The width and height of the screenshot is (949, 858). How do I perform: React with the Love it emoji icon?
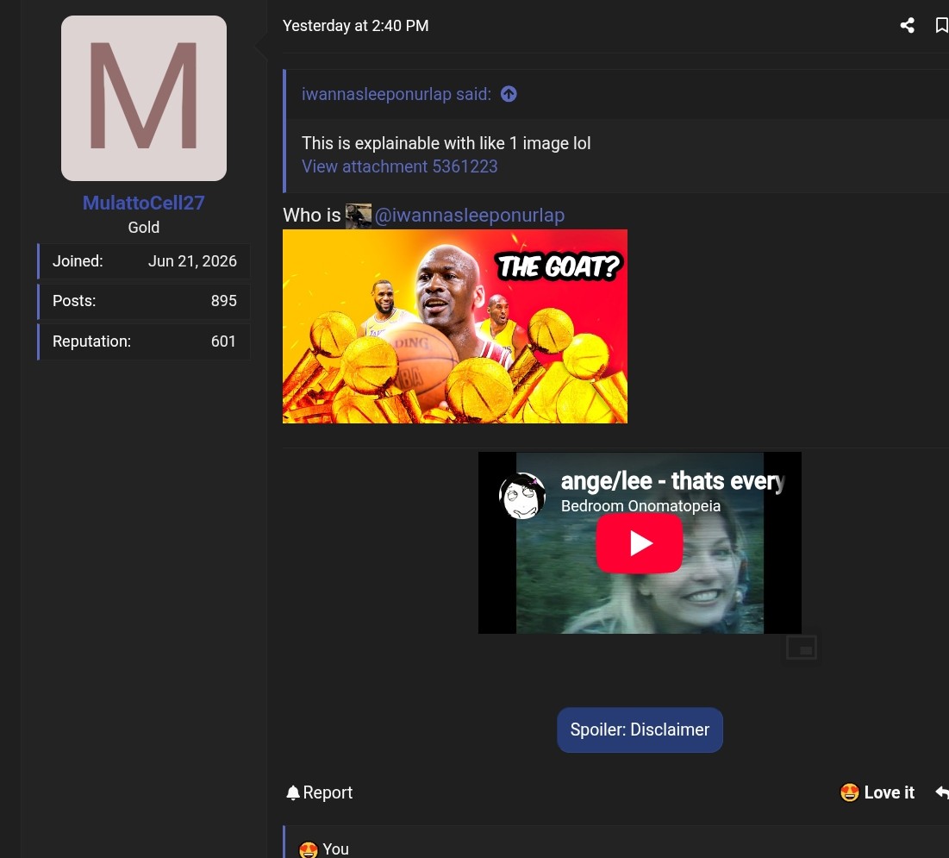click(850, 792)
